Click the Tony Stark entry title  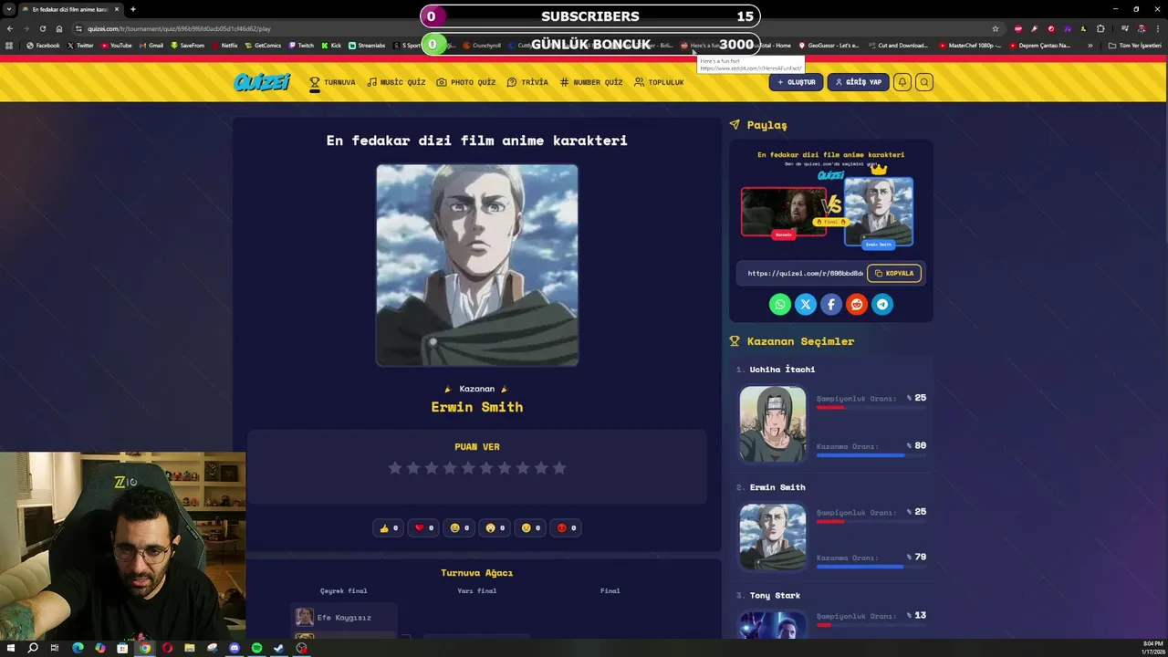coord(775,596)
